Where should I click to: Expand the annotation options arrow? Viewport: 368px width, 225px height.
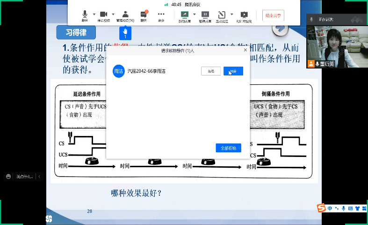[232, 14]
